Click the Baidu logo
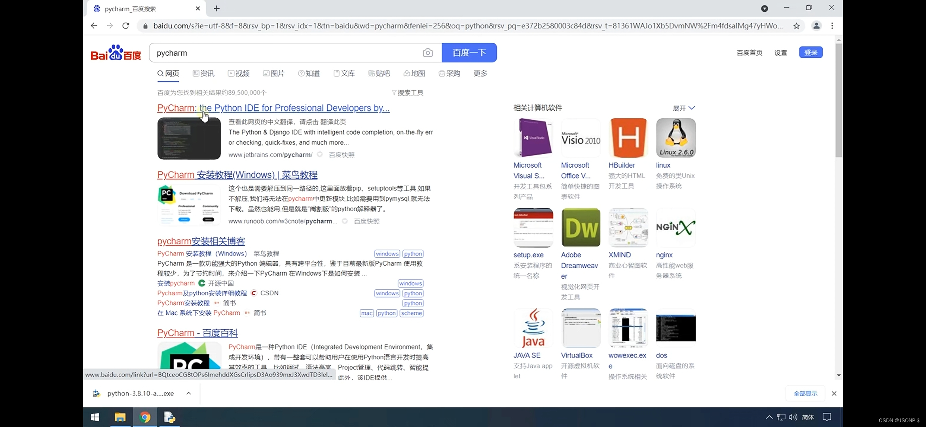 coord(116,53)
